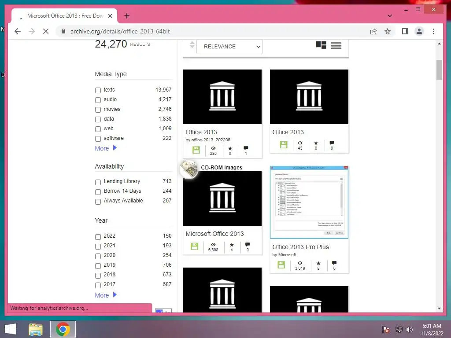Screen dimensions: 451x338
Task: Click the Microsoft Office 2013 title link
Action: (214, 234)
